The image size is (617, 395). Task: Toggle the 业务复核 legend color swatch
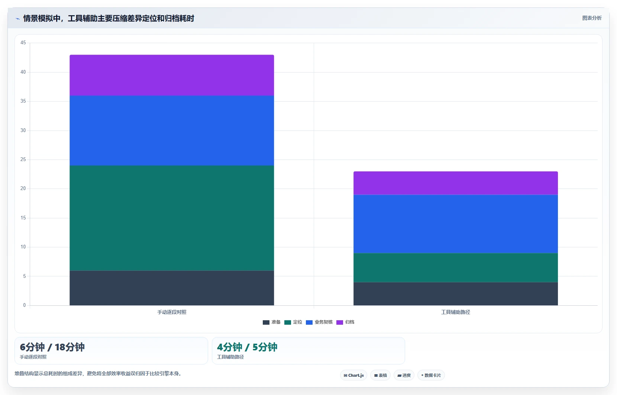tap(309, 322)
